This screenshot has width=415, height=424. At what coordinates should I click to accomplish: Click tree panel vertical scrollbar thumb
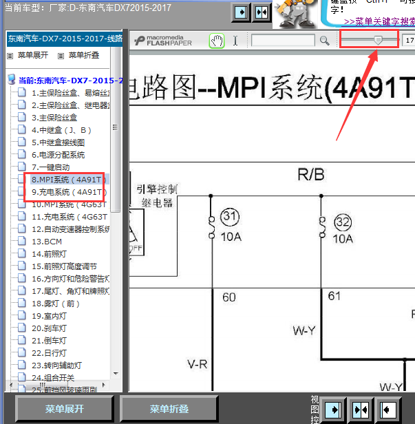tap(116, 129)
